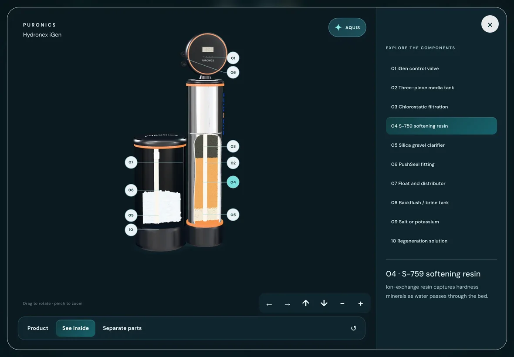Viewport: 514px width, 357px height.
Task: Open 08 Backflush / brine tank
Action: point(441,202)
